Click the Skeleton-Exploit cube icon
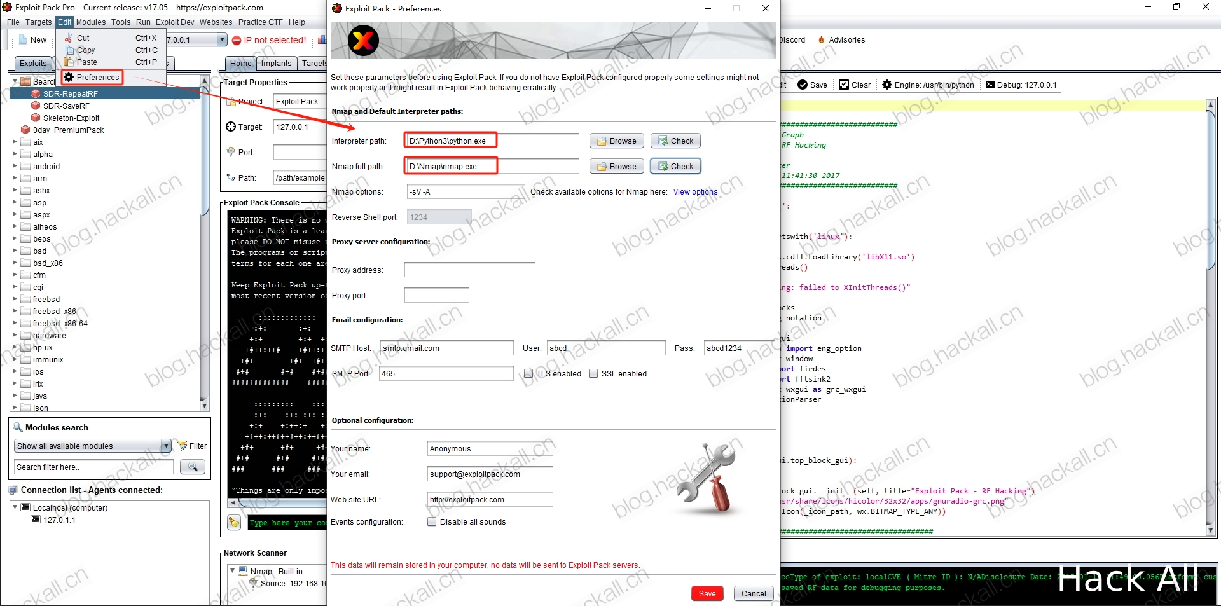Viewport: 1221px width, 606px height. click(36, 118)
